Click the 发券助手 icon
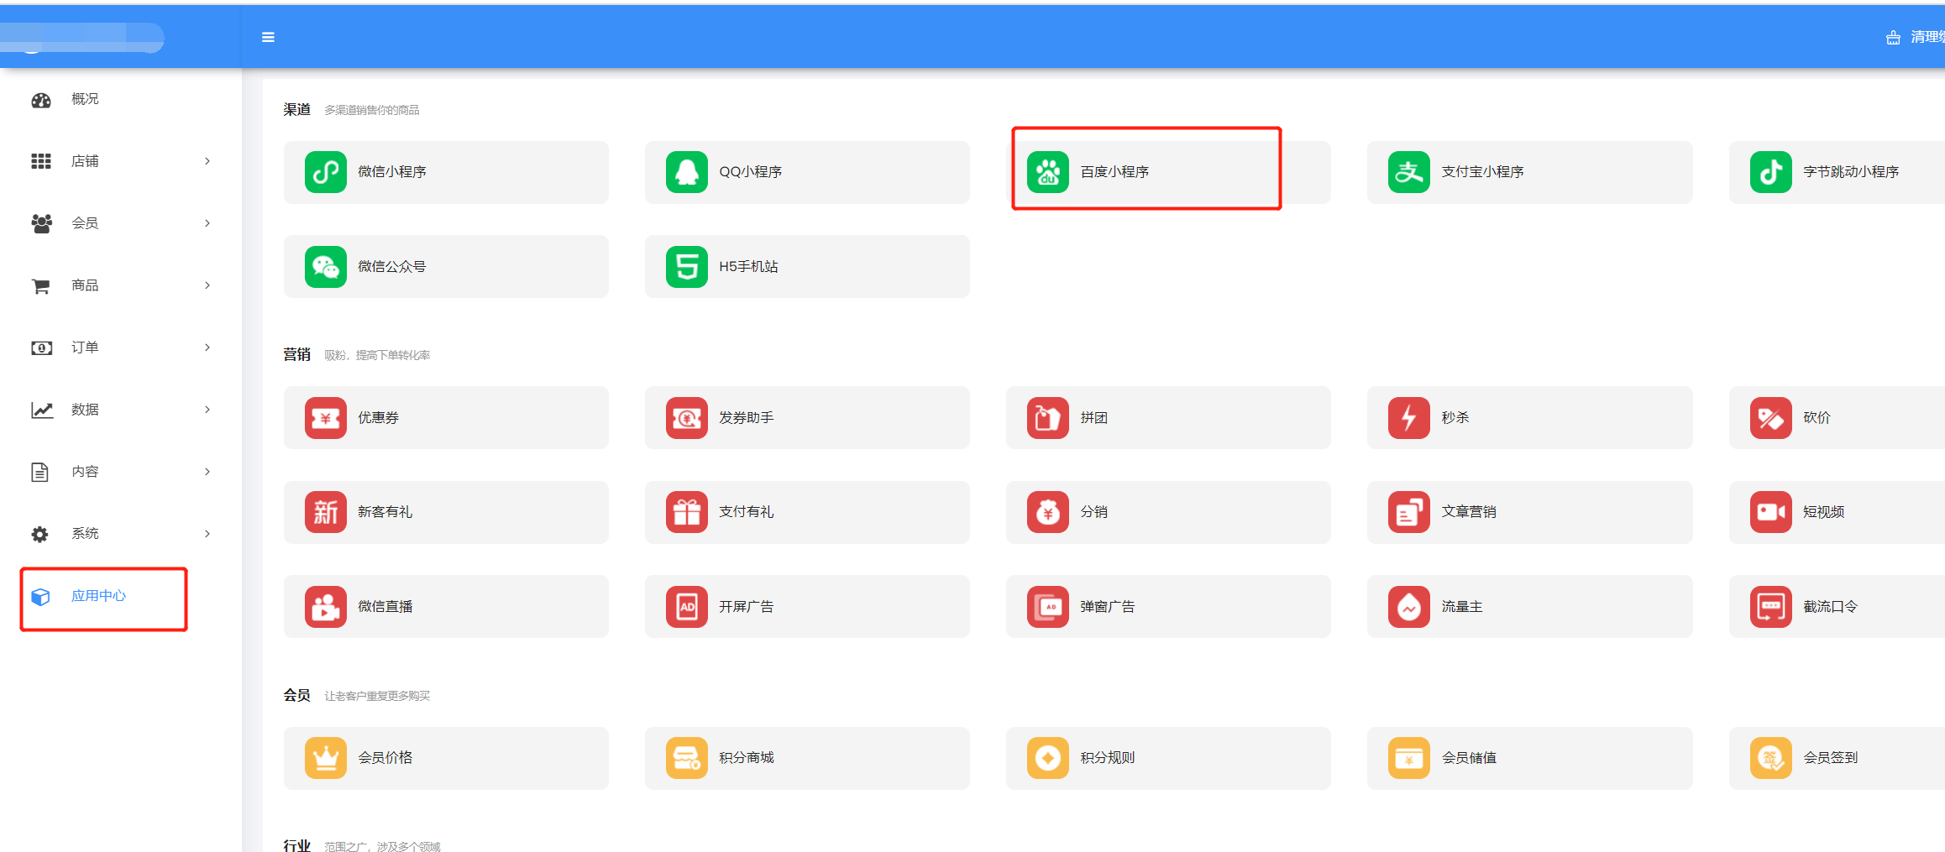 pos(687,418)
